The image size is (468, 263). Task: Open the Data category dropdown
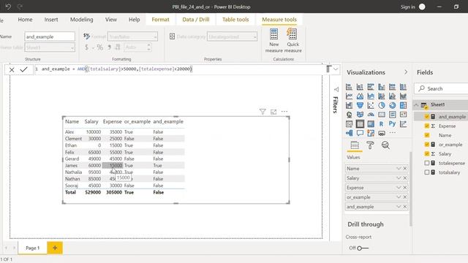pyautogui.click(x=232, y=37)
